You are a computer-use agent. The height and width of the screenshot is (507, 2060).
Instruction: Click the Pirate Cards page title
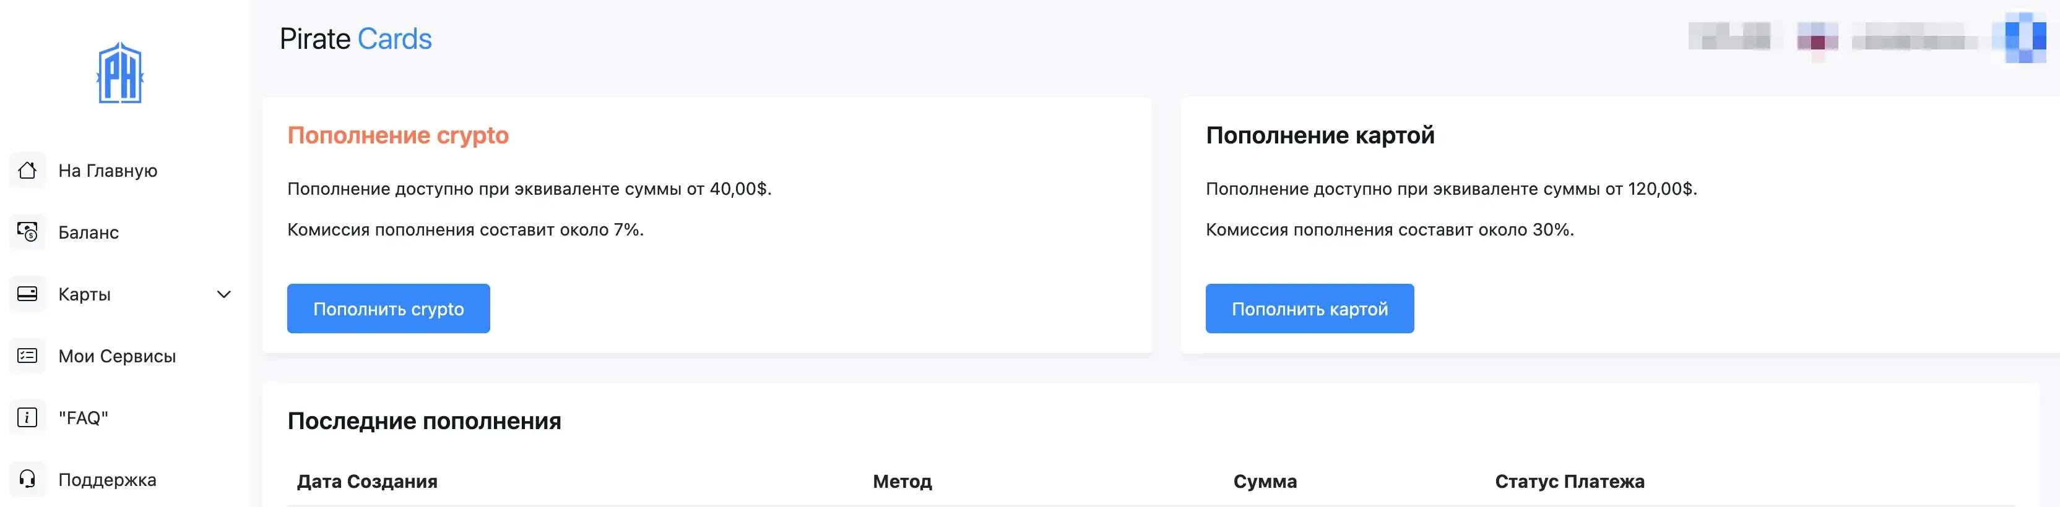click(356, 38)
